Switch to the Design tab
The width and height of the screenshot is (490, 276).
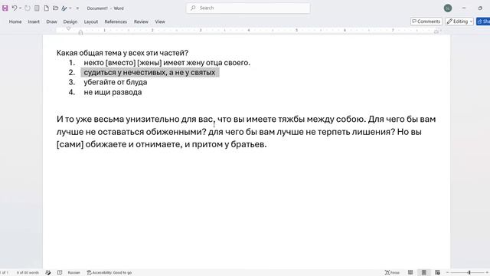pyautogui.click(x=70, y=21)
